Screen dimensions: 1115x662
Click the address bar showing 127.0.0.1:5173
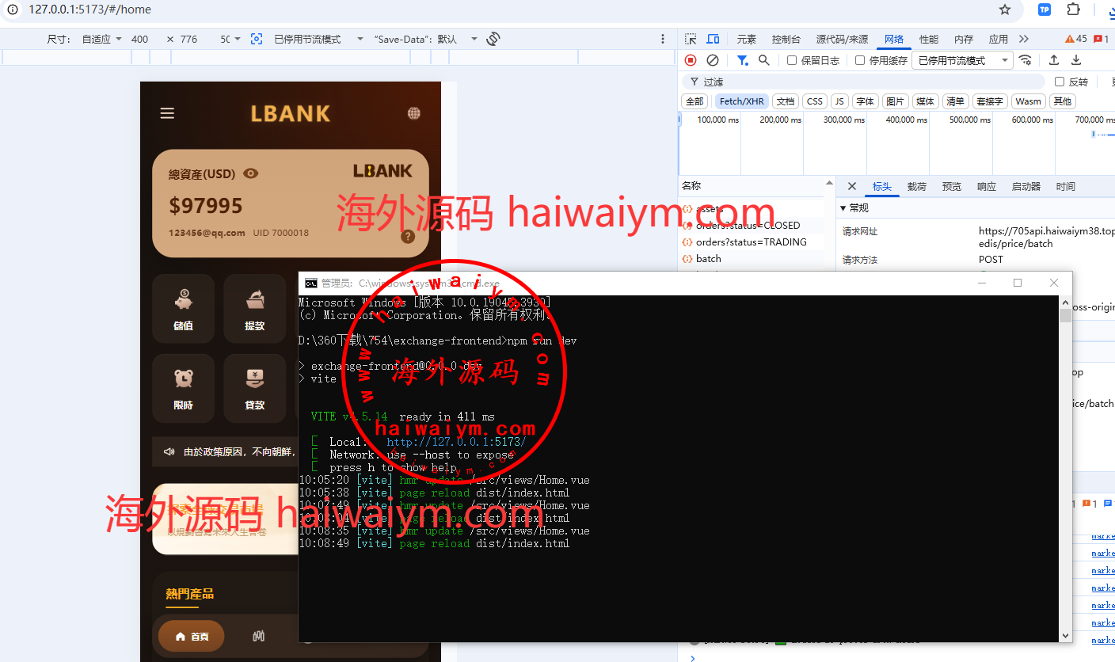coord(507,10)
